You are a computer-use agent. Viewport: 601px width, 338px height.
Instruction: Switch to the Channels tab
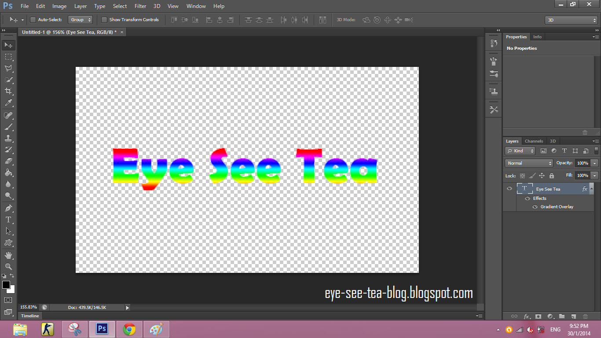point(534,141)
